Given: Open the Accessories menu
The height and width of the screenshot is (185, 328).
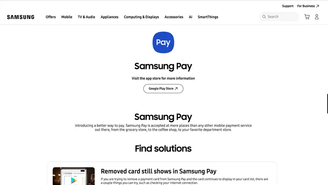Looking at the screenshot, I should [174, 17].
